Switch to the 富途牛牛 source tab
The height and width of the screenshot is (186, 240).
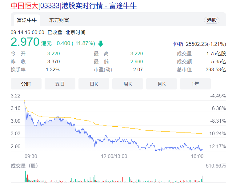[x=27, y=20]
